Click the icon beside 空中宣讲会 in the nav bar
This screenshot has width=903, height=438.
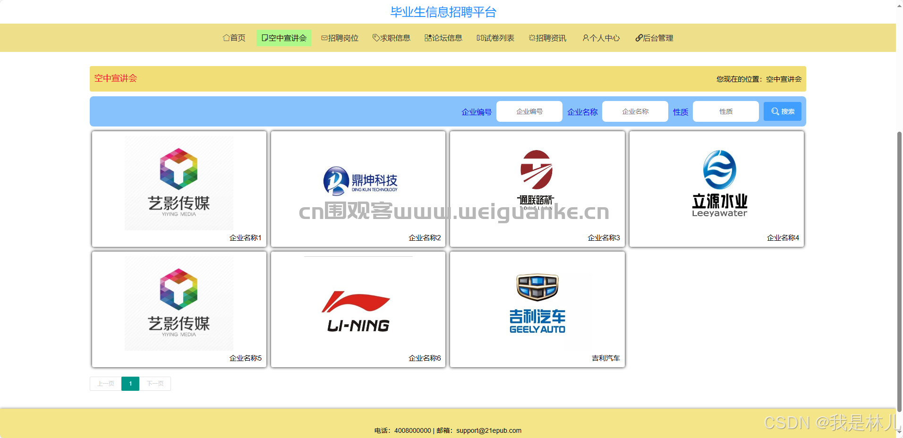point(264,38)
